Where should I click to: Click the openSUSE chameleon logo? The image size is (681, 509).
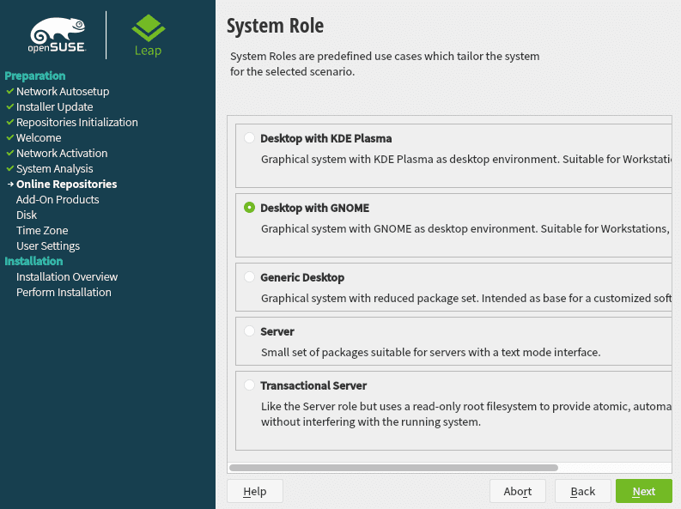coord(57,35)
